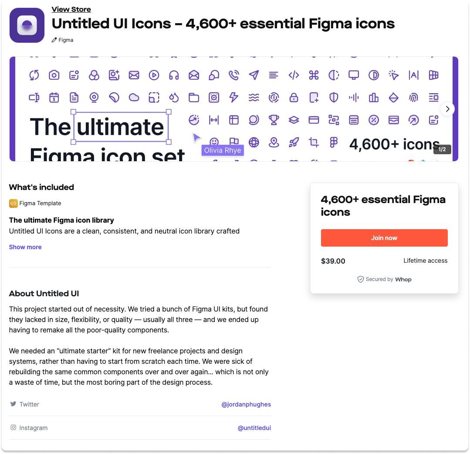Viewport: 470px width, 454px height.
Task: Click the Whop brand name link
Action: point(403,279)
